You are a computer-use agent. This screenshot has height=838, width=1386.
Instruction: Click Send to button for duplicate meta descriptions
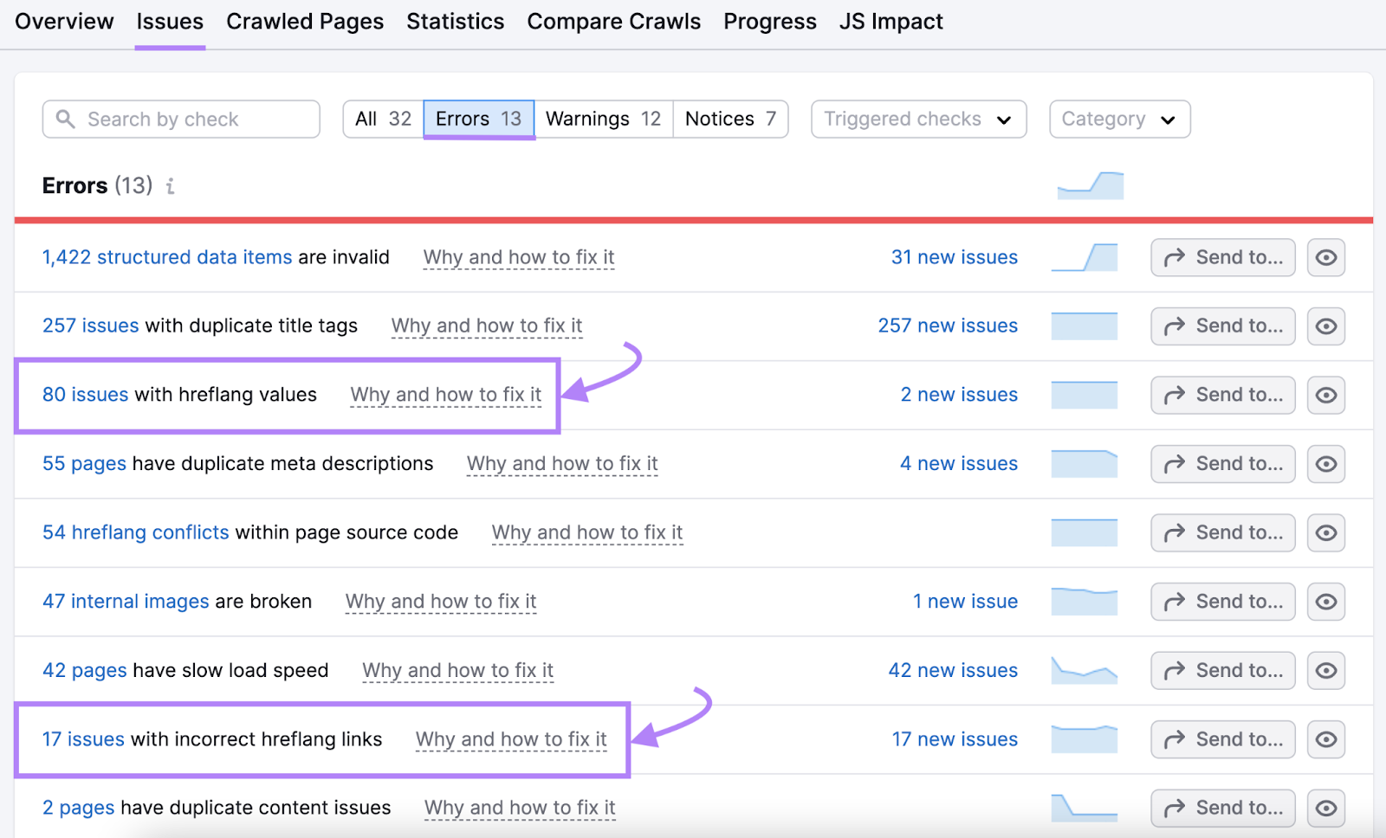click(x=1222, y=463)
